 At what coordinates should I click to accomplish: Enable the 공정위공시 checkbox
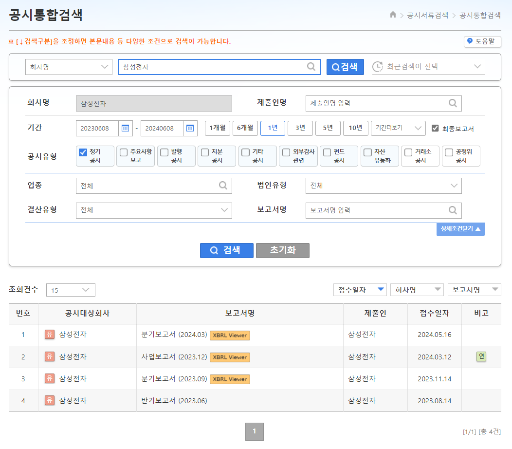pyautogui.click(x=449, y=152)
